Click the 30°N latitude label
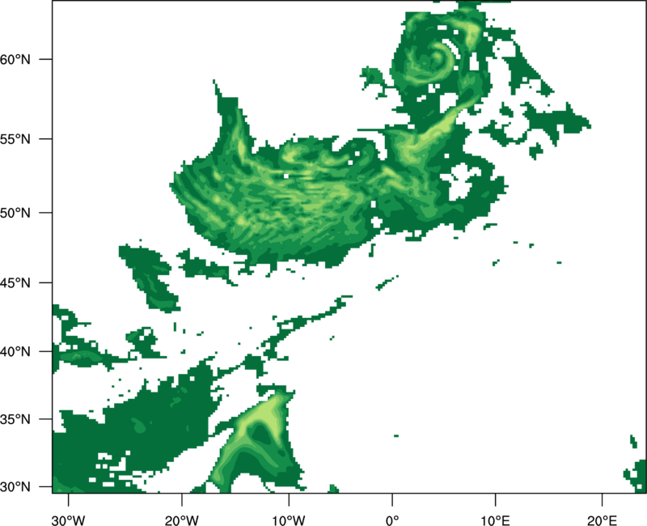Image resolution: width=647 pixels, height=526 pixels. pos(15,487)
